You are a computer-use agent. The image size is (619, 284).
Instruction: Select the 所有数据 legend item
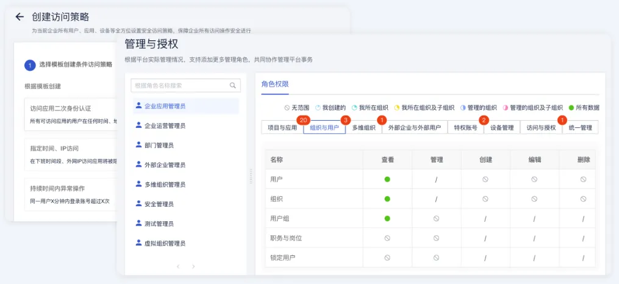pos(584,108)
